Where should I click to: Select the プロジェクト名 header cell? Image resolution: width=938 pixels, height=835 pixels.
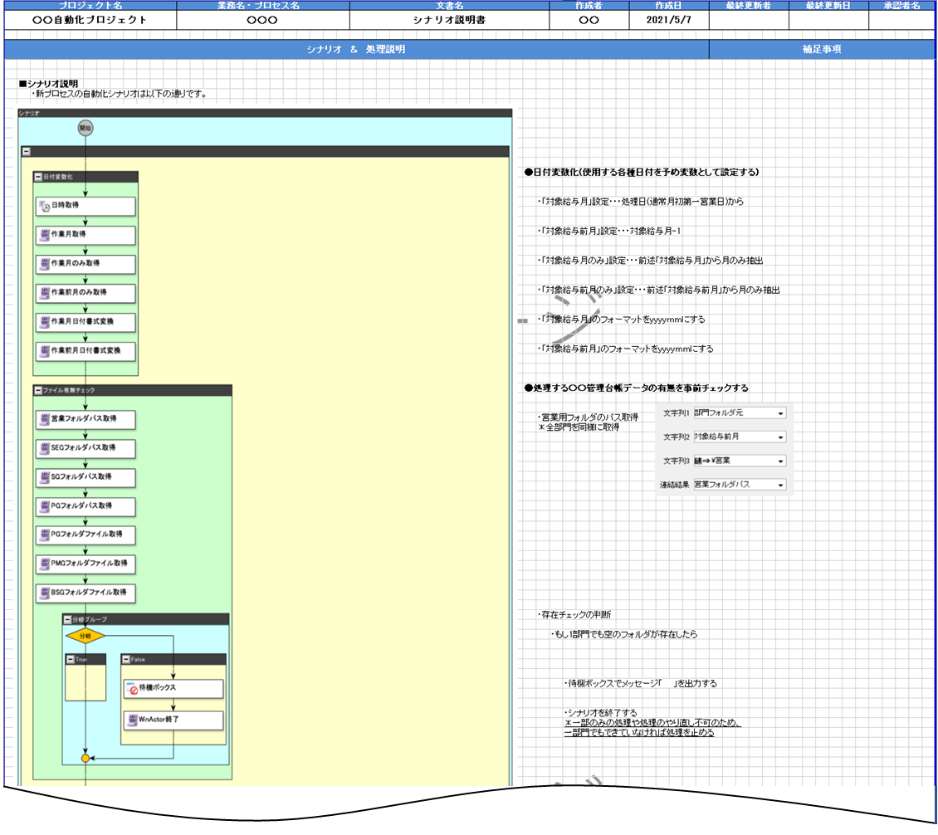click(x=90, y=5)
